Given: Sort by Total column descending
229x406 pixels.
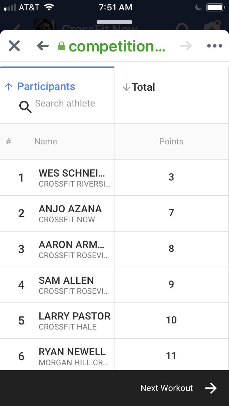Looking at the screenshot, I should tap(139, 87).
